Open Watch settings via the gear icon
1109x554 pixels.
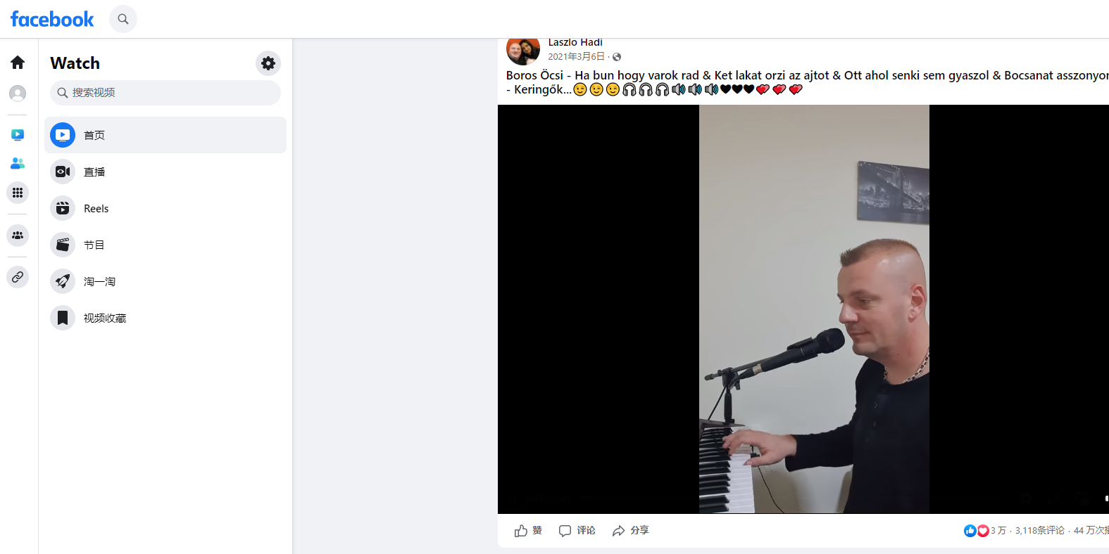(268, 63)
